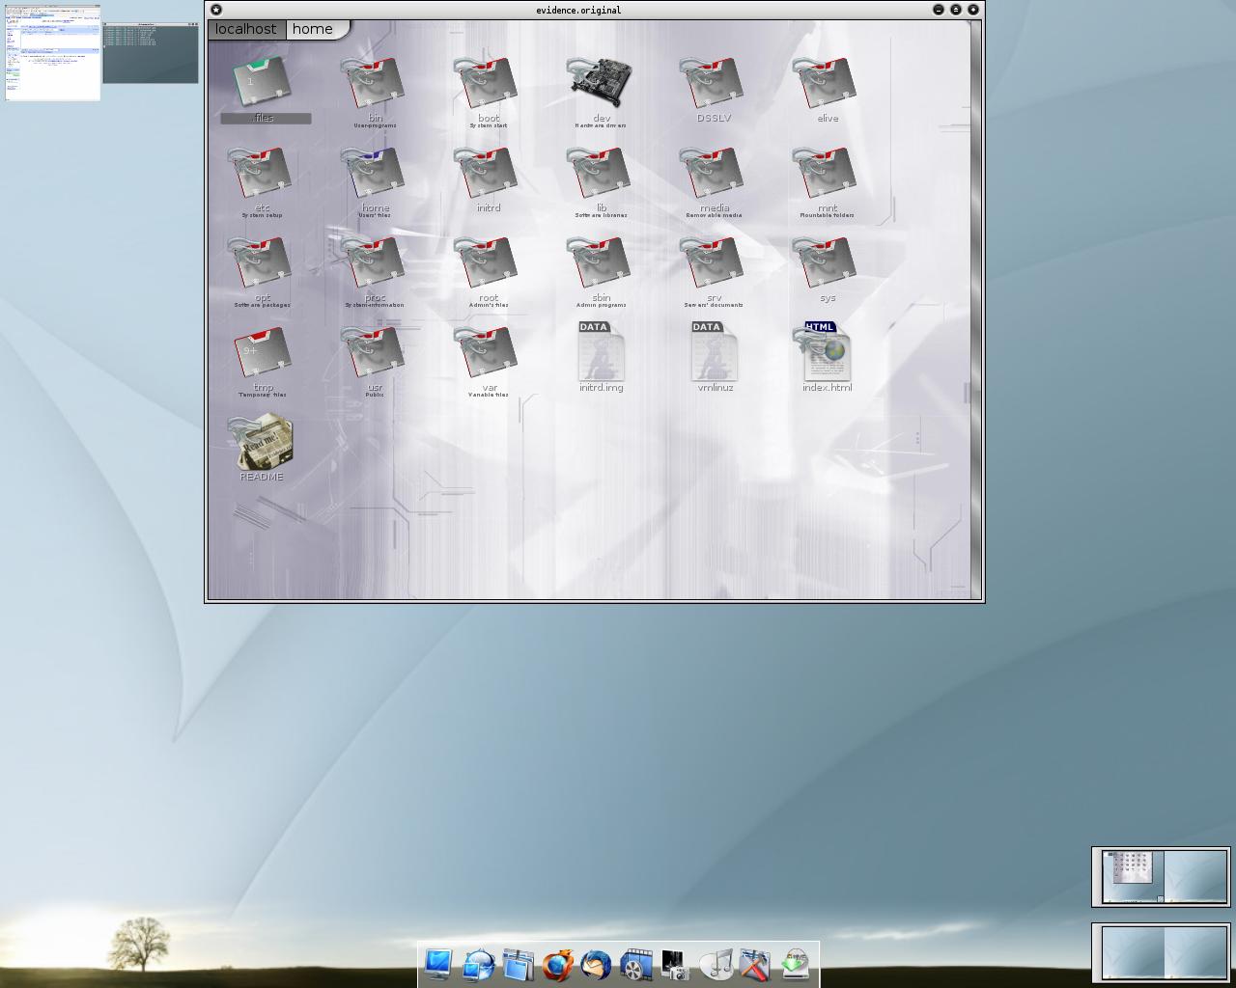Open the sbin folder icon
Viewport: 1236px width, 988px height.
click(599, 263)
